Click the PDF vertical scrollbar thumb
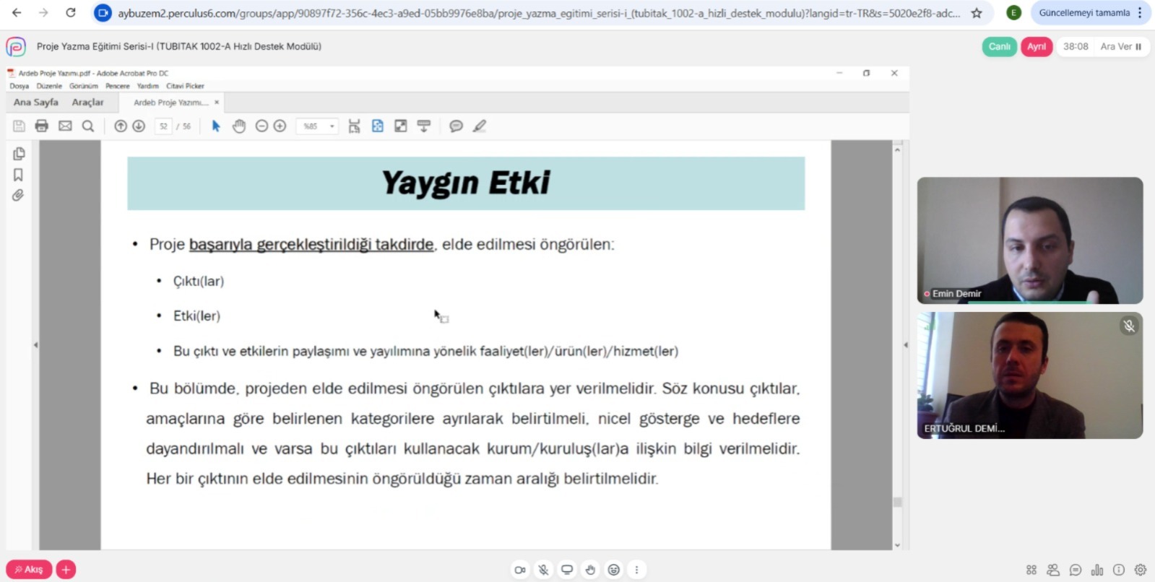The width and height of the screenshot is (1155, 582). coord(897,502)
